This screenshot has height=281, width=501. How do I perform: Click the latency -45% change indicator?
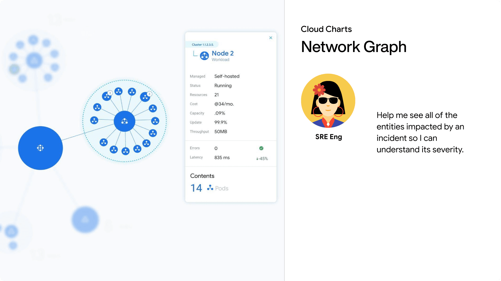(262, 158)
